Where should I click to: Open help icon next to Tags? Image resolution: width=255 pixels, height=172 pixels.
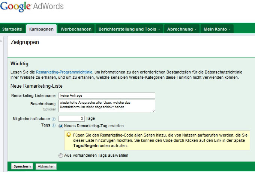pos(54,126)
